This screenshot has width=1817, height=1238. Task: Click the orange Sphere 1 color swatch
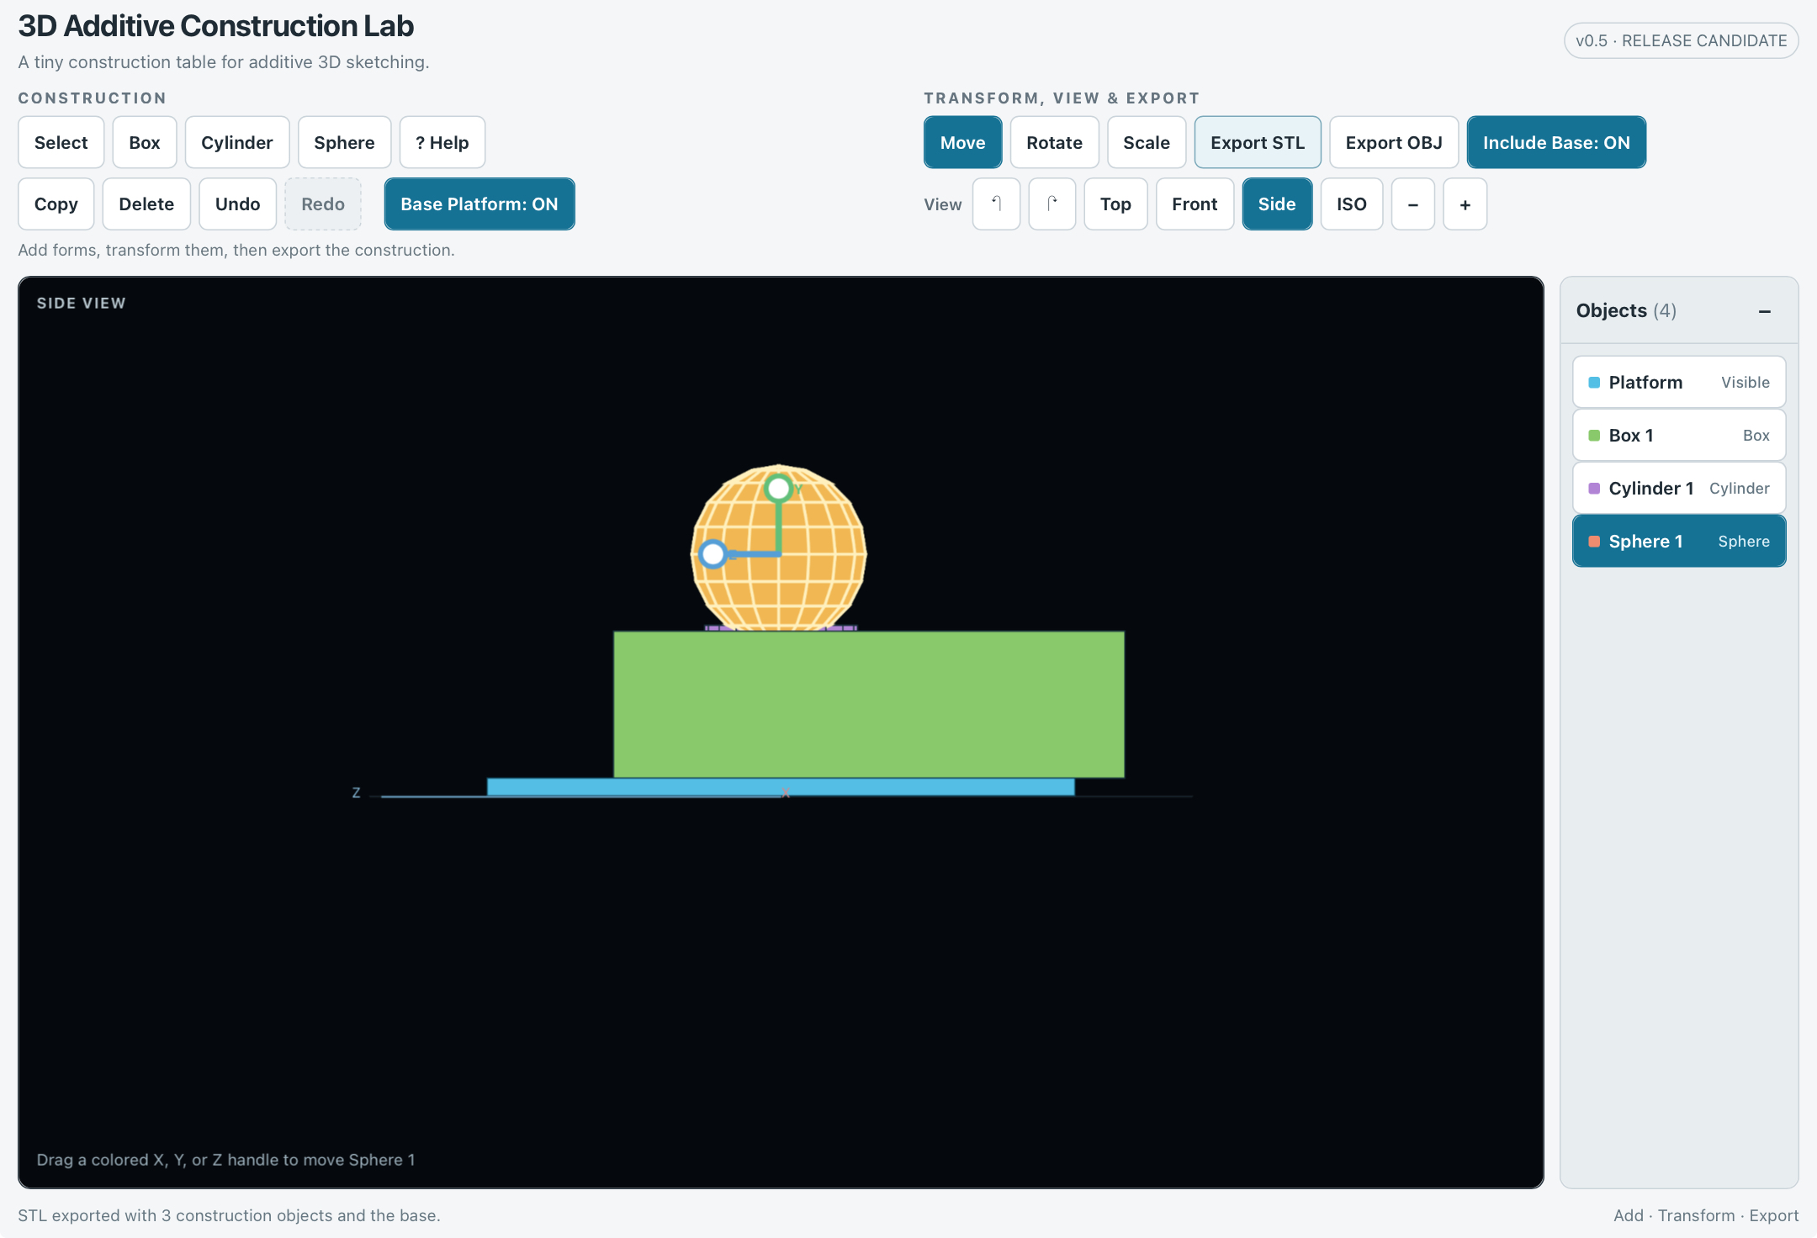[1594, 542]
